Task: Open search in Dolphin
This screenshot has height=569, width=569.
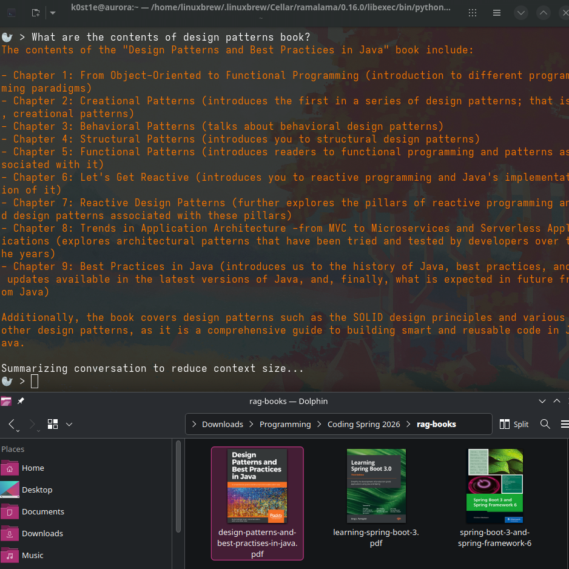Action: (x=545, y=424)
